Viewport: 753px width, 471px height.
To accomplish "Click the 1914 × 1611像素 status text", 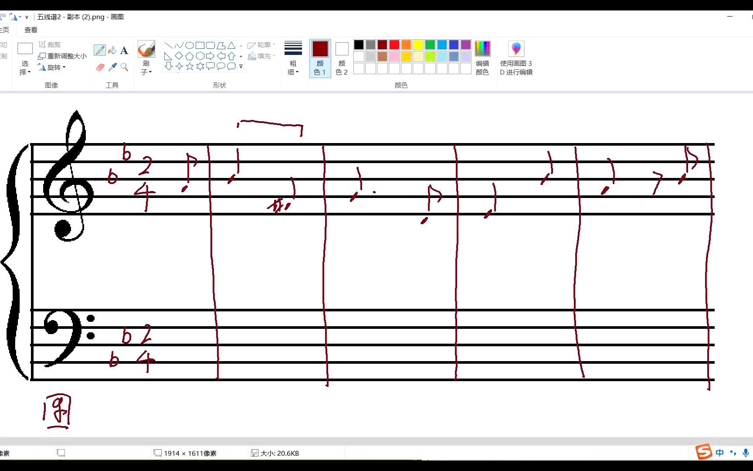I will [x=190, y=453].
